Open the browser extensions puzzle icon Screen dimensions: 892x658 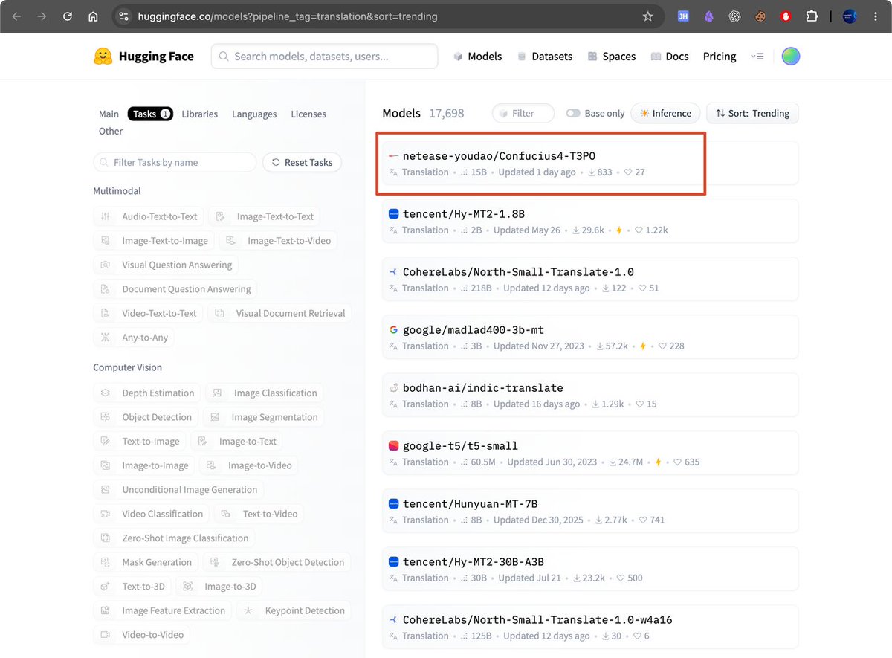tap(812, 16)
